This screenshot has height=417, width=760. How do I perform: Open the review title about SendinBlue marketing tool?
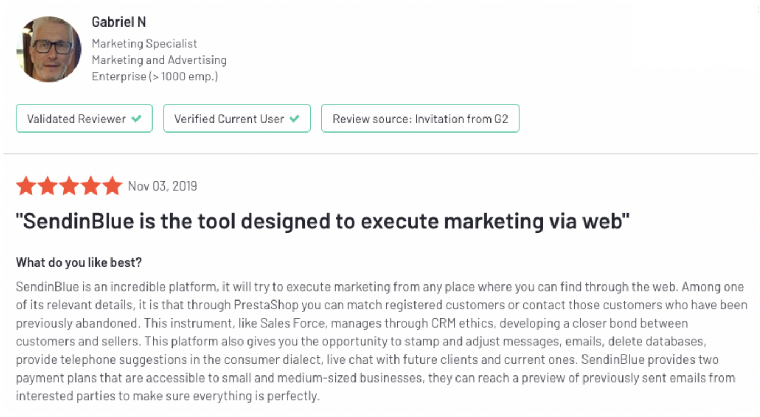coord(323,222)
